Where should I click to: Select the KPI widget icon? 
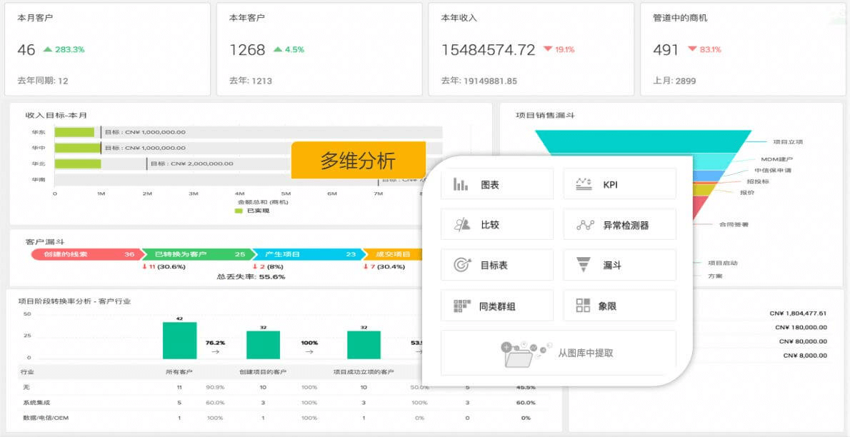point(584,184)
